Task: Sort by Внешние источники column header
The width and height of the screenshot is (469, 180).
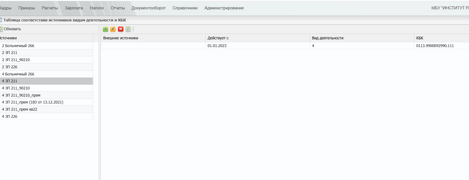Action: click(153, 38)
